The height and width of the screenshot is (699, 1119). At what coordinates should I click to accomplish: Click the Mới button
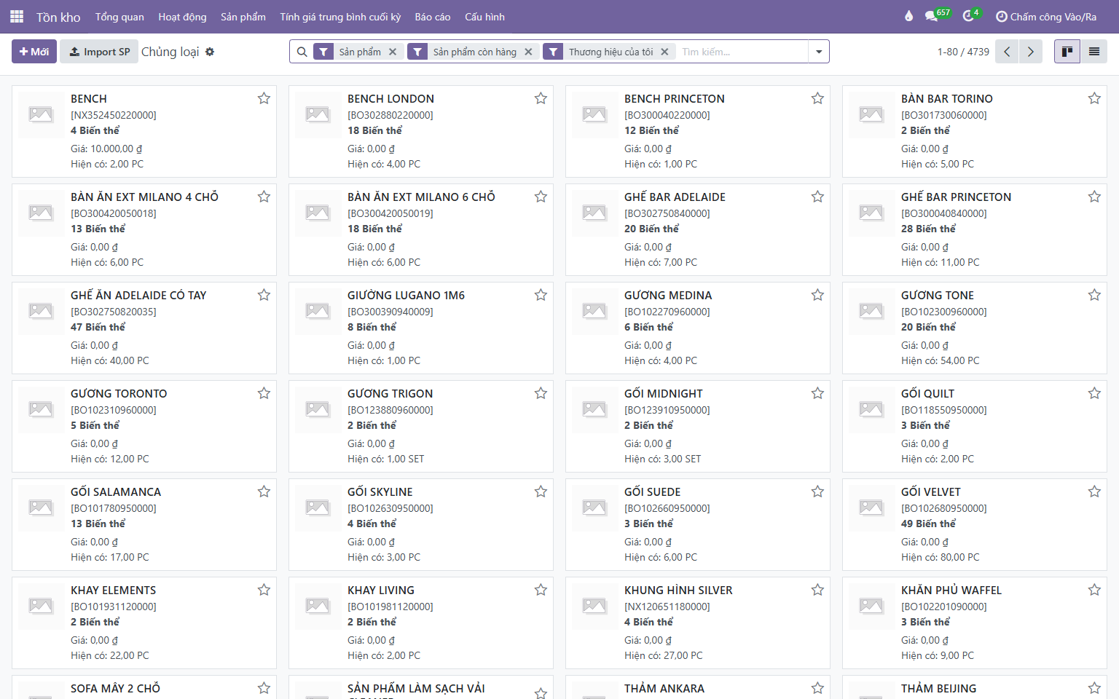pos(34,52)
